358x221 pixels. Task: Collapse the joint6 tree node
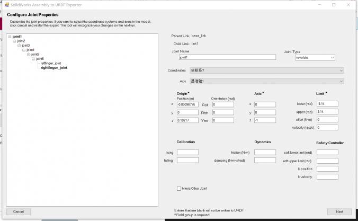click(33, 59)
